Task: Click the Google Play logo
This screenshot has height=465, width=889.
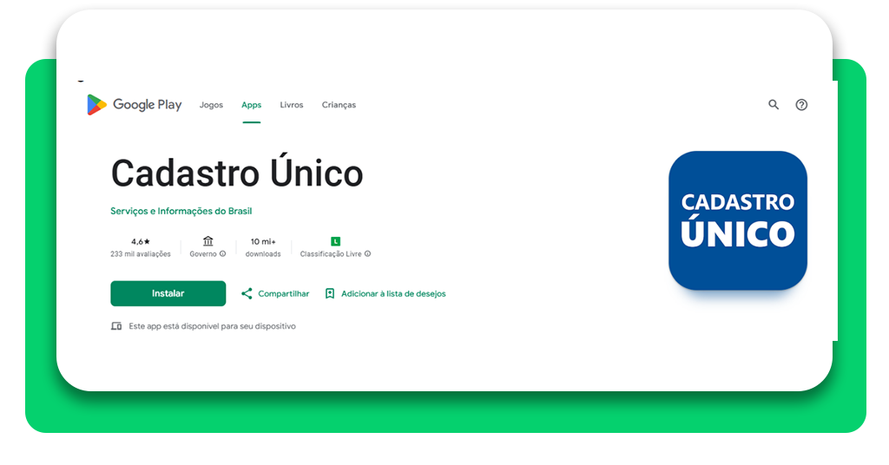Action: [x=134, y=105]
